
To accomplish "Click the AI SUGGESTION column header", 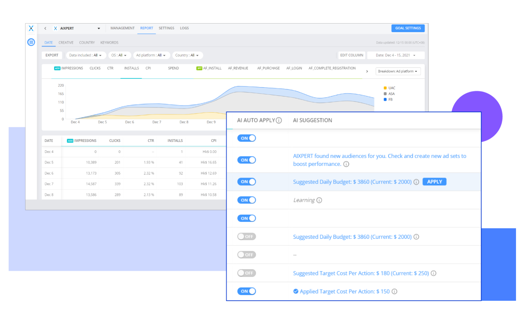I will [x=313, y=120].
